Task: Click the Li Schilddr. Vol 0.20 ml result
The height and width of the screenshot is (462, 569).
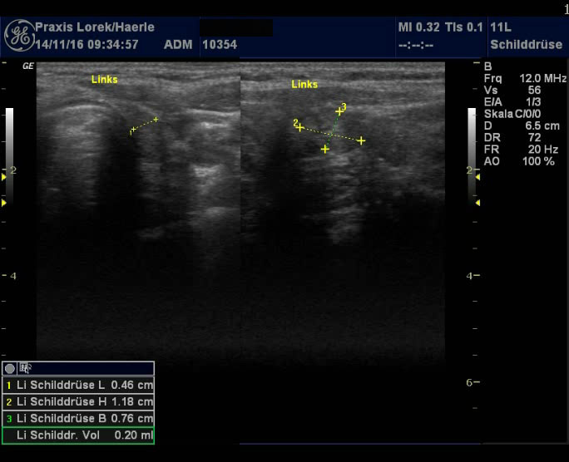Action: point(79,435)
